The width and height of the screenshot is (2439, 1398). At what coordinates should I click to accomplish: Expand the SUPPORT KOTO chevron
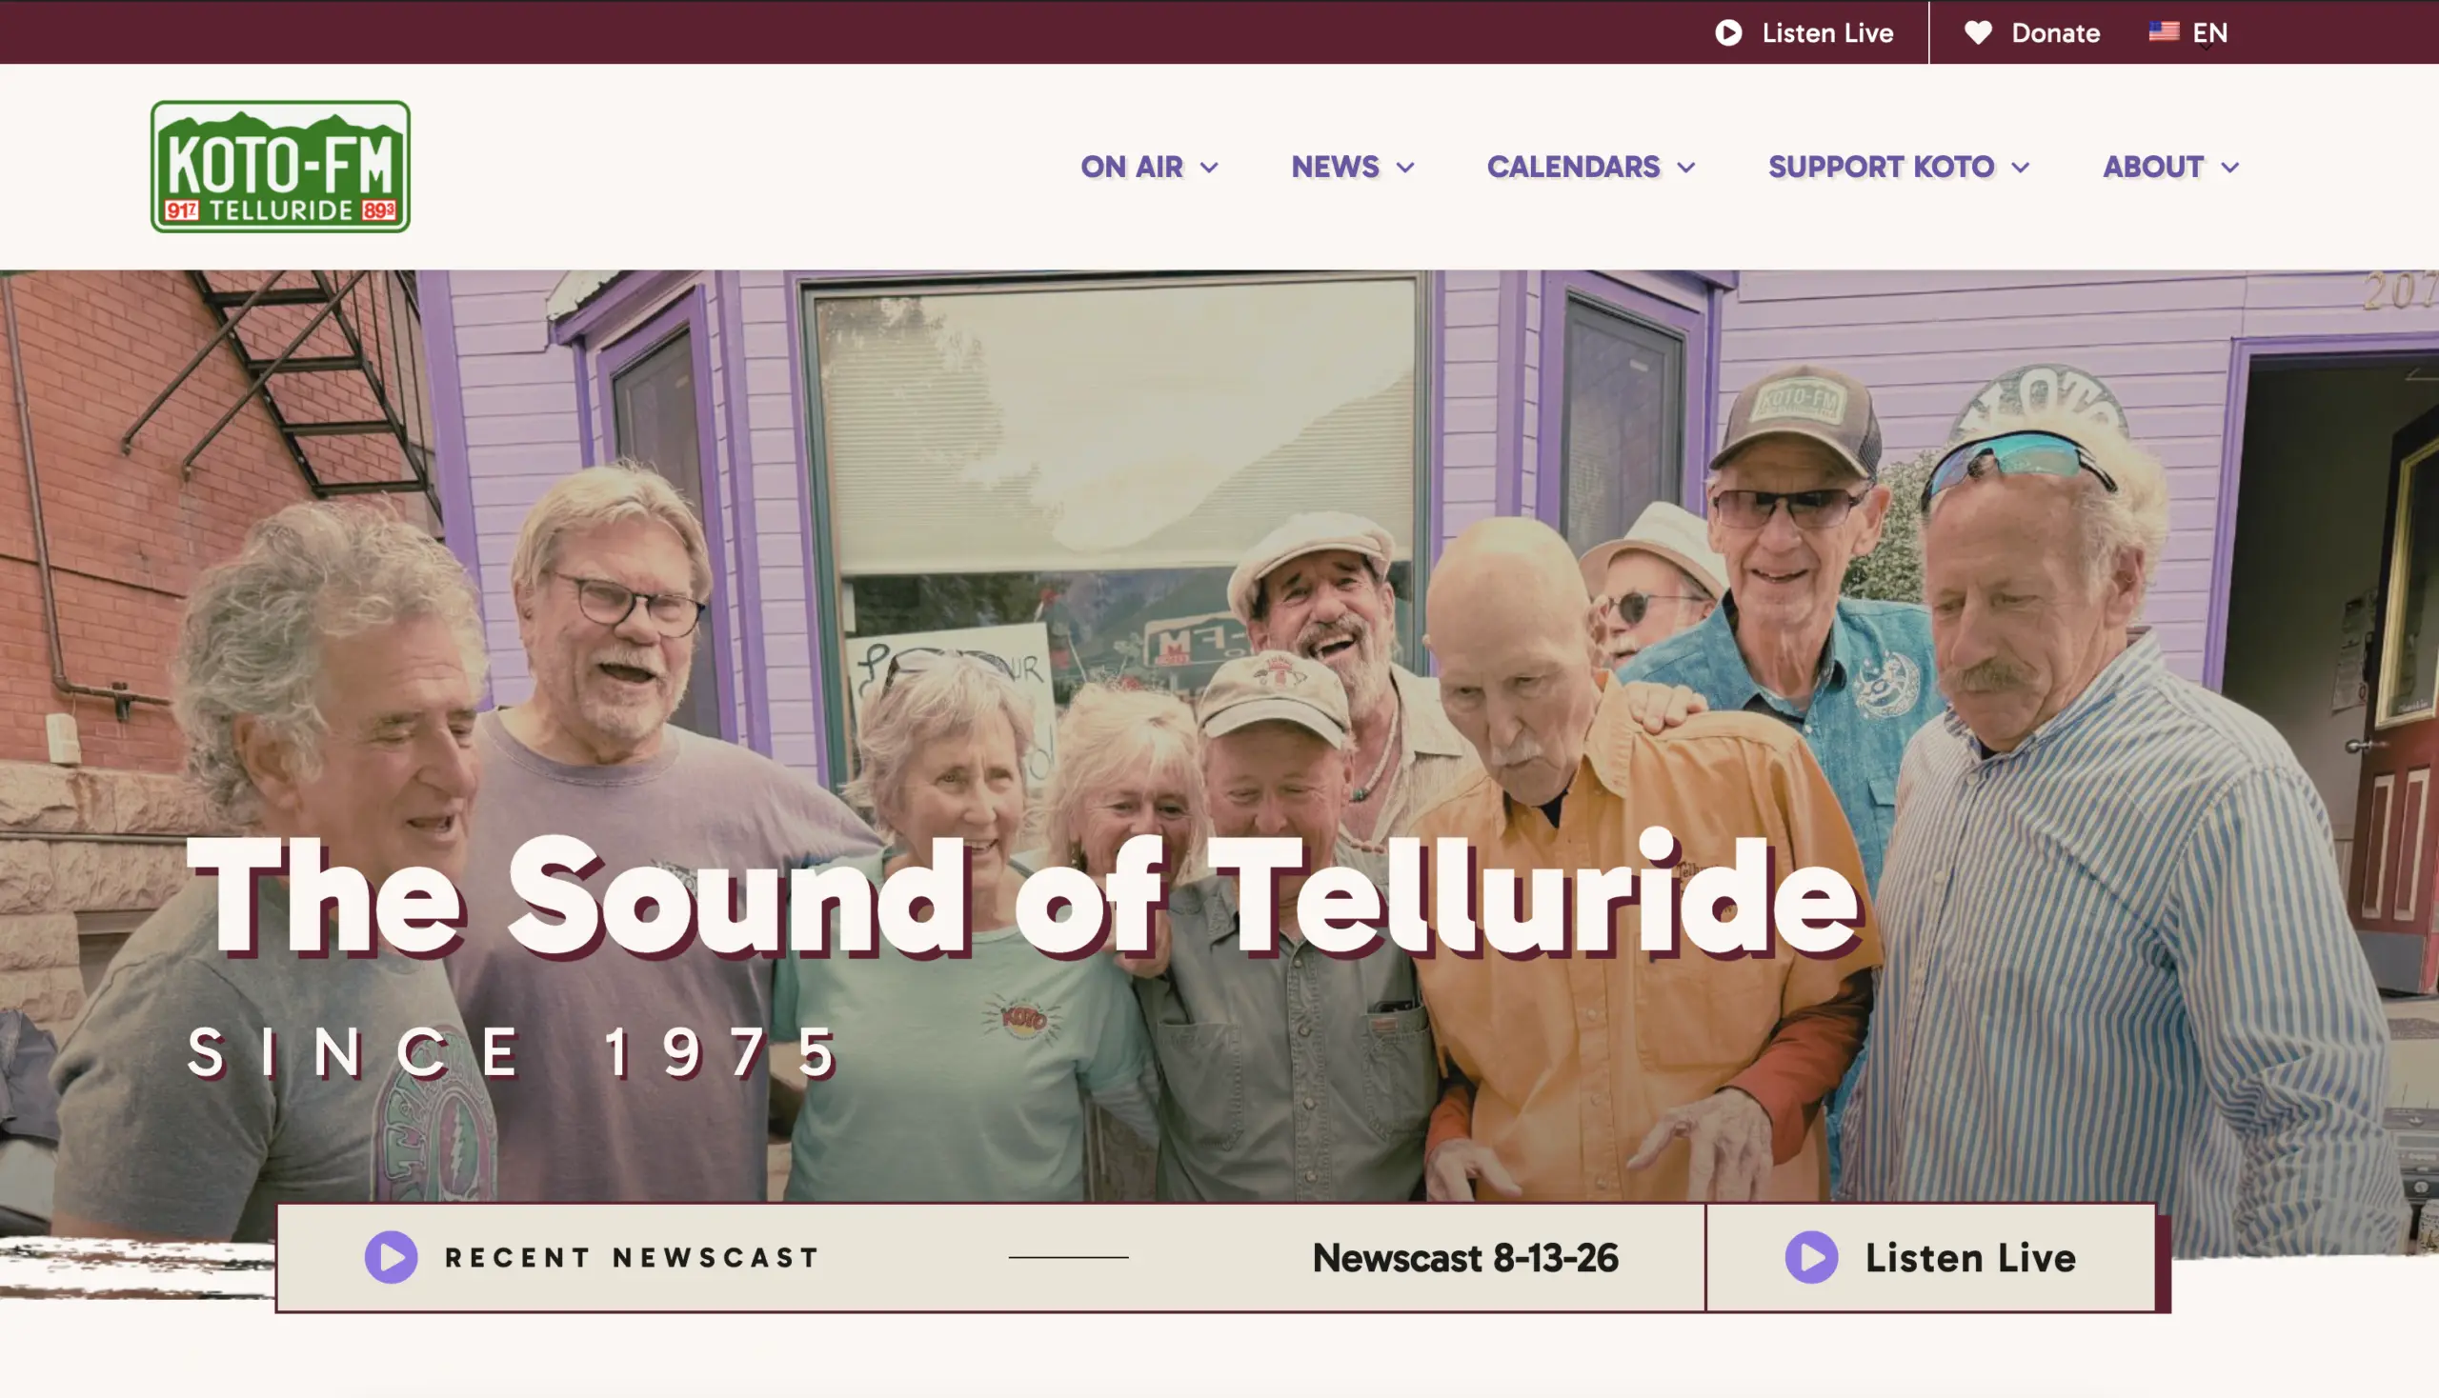[2020, 167]
